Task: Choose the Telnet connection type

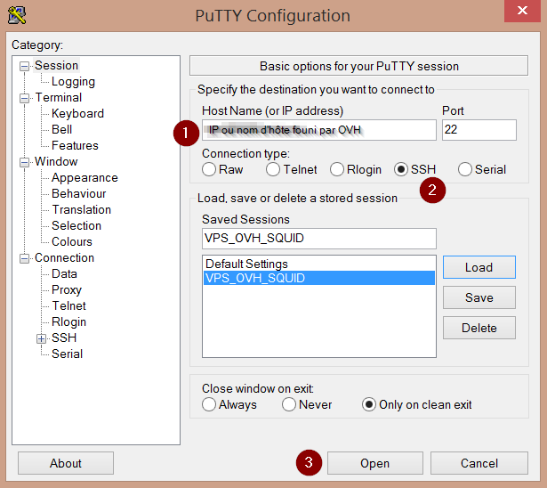Action: [274, 169]
